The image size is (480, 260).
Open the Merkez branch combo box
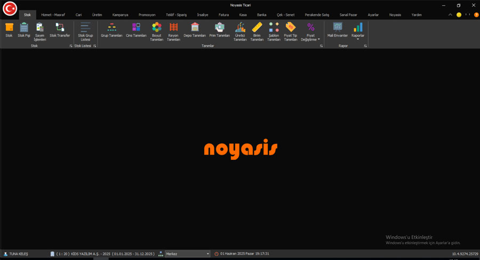[187, 254]
